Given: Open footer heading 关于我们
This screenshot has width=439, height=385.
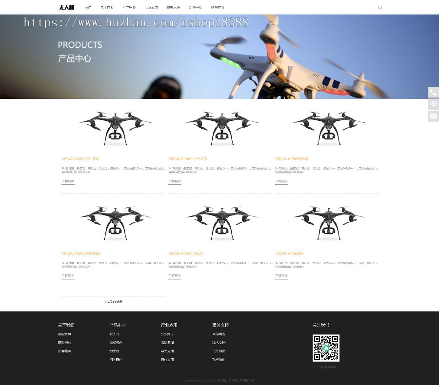Looking at the screenshot, I should 66,325.
